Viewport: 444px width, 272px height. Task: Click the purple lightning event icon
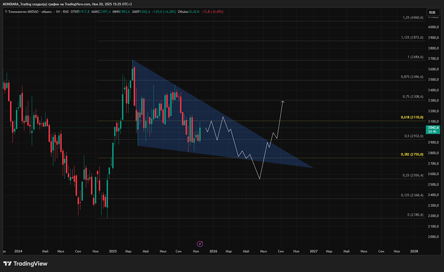(x=200, y=244)
